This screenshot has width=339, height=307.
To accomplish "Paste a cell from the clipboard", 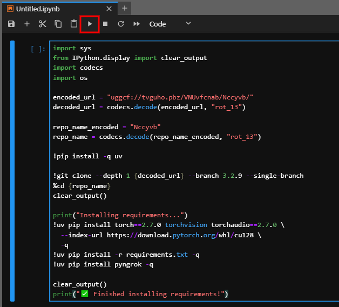I will pos(74,24).
